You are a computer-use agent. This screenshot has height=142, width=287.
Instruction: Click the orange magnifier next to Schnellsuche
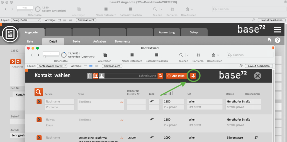[x=160, y=76]
